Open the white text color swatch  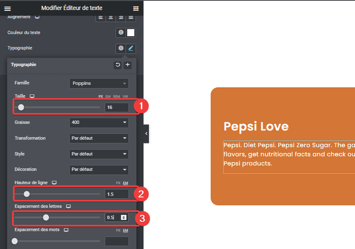coord(131,32)
